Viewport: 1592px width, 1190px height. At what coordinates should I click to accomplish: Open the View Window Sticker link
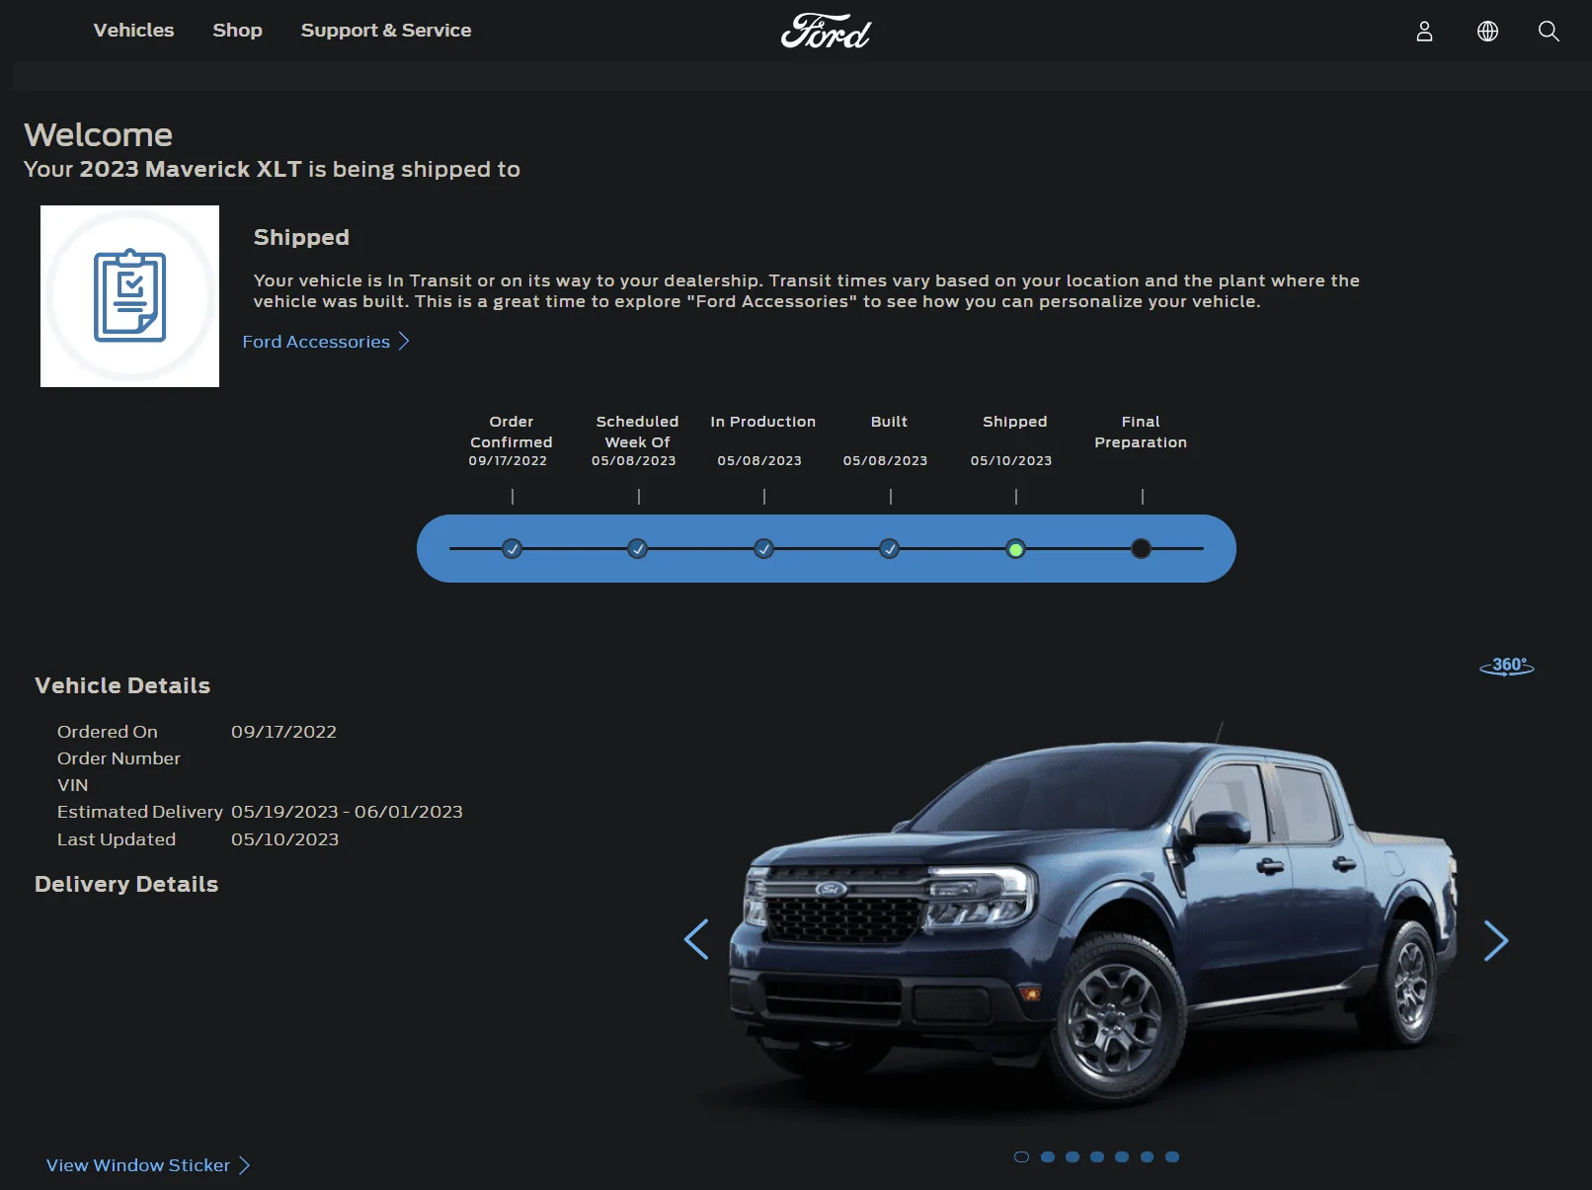pyautogui.click(x=138, y=1165)
